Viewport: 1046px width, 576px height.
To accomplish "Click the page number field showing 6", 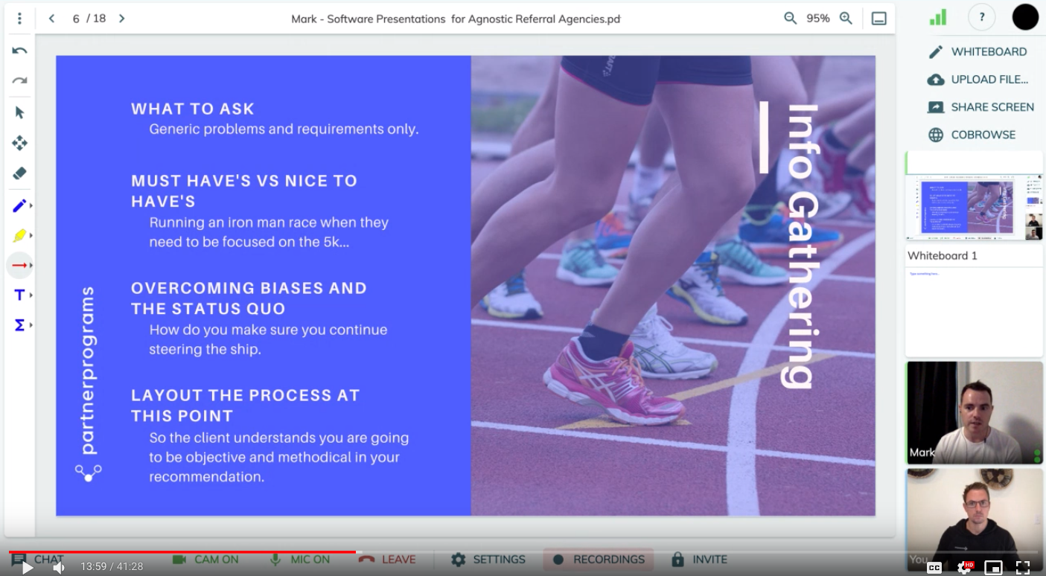I will coord(76,19).
